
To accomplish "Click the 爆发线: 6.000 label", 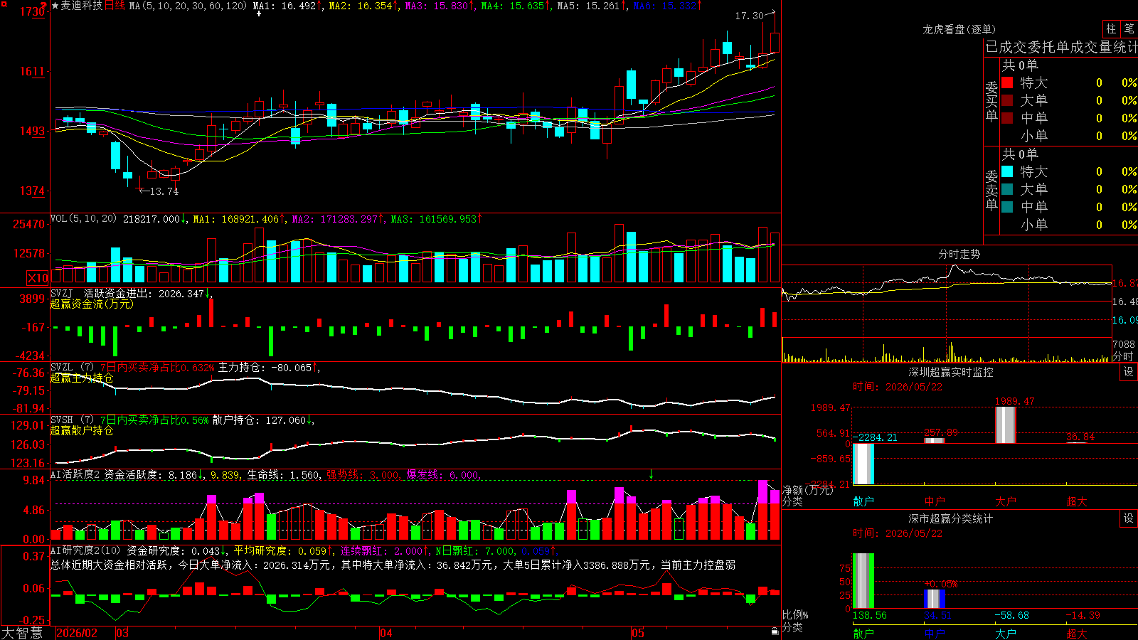I will click(442, 474).
